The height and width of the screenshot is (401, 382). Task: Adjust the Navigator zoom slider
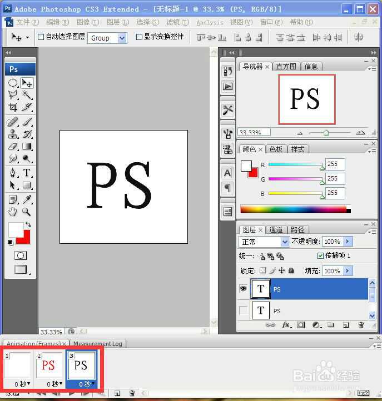click(x=326, y=133)
